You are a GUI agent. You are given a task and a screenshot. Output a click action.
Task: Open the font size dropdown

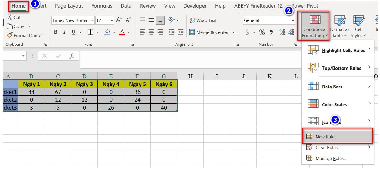click(112, 20)
